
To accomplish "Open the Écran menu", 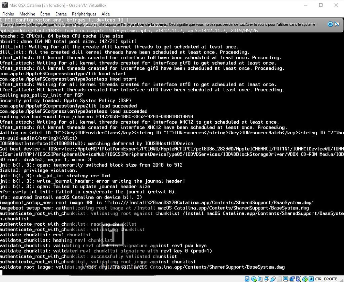I will click(45, 14).
